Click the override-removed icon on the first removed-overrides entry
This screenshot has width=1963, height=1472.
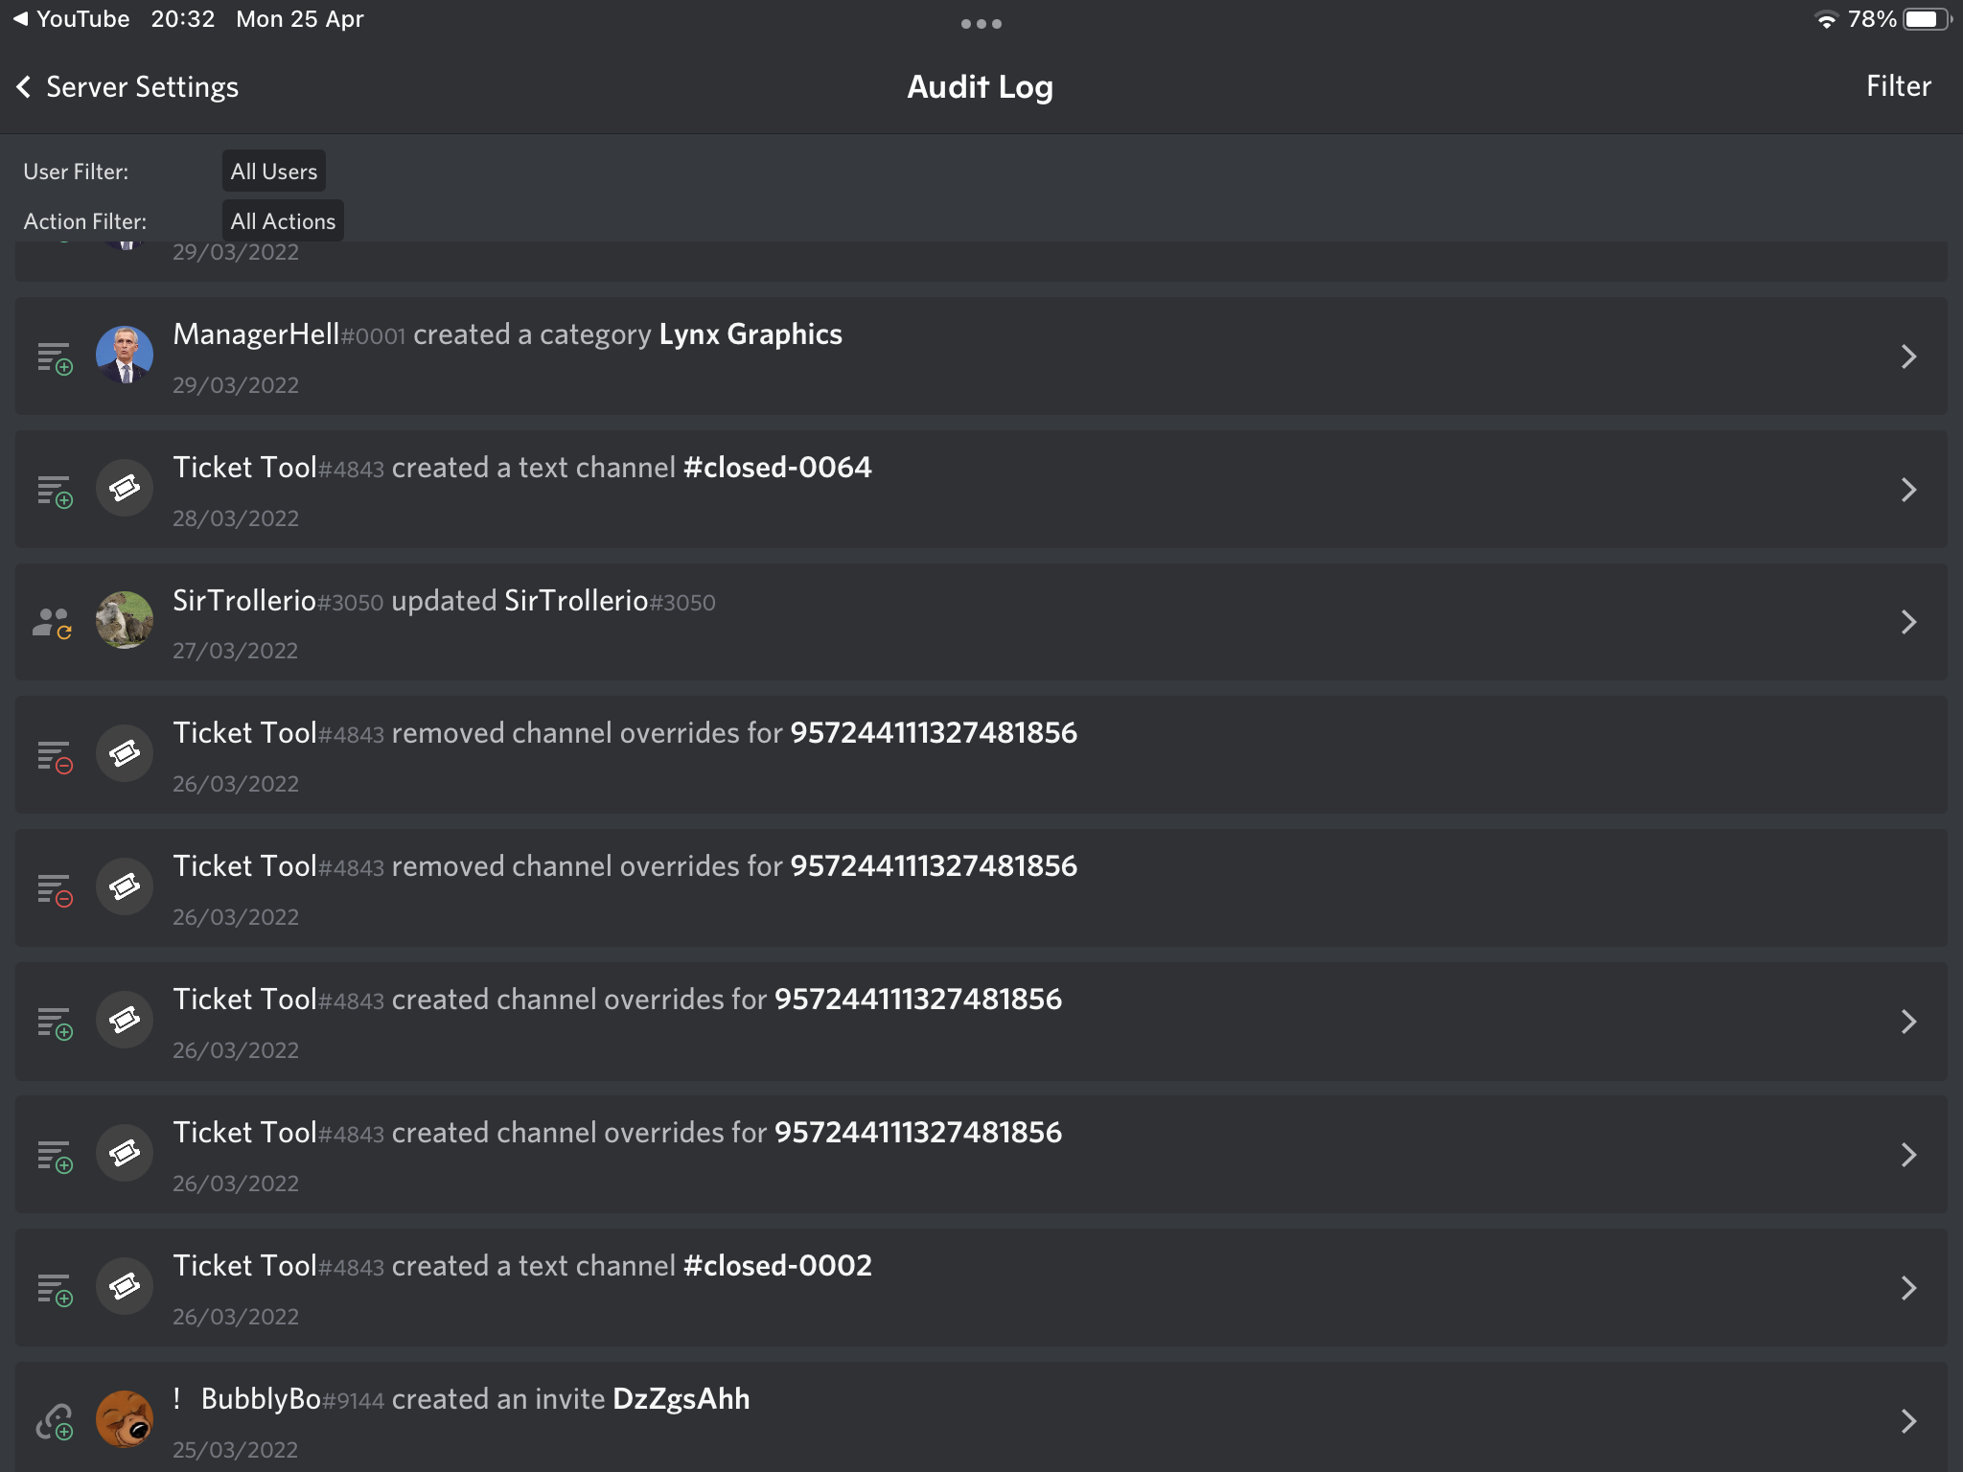(x=56, y=757)
